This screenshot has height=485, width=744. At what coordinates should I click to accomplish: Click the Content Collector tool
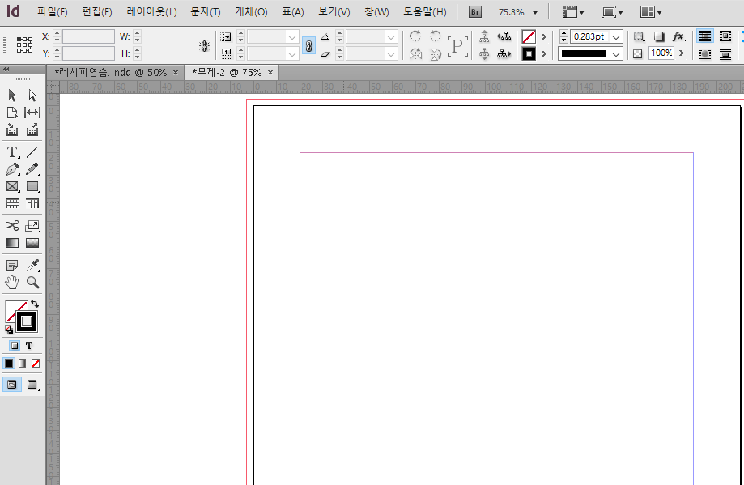point(12,130)
